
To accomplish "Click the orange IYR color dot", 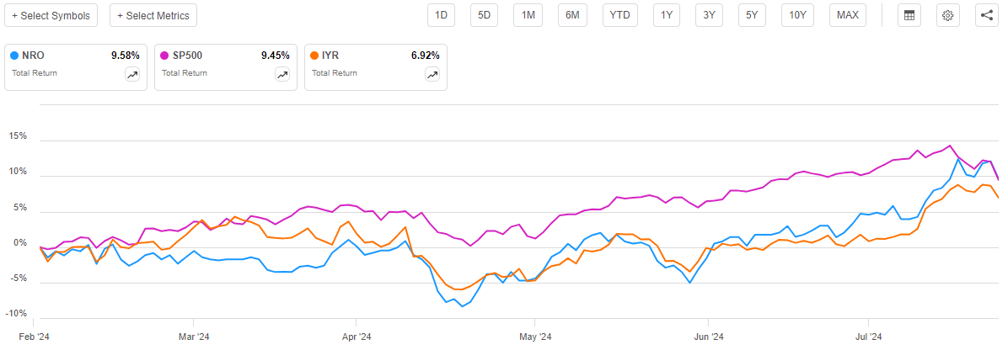I will point(315,56).
